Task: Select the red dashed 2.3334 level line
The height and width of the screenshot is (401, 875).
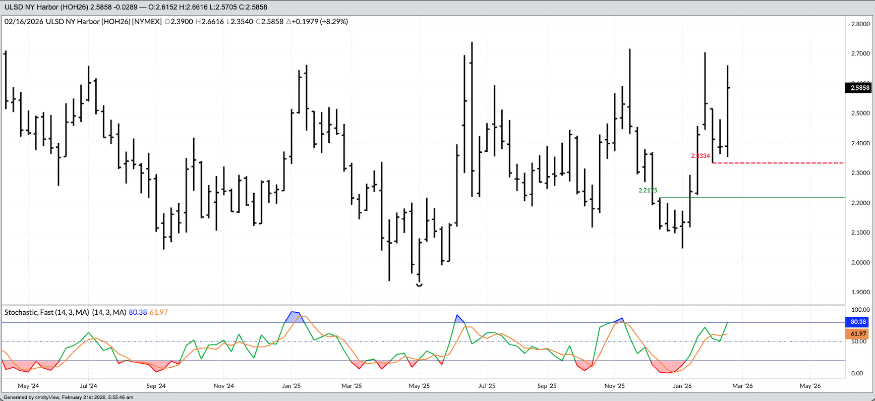Action: (782, 163)
